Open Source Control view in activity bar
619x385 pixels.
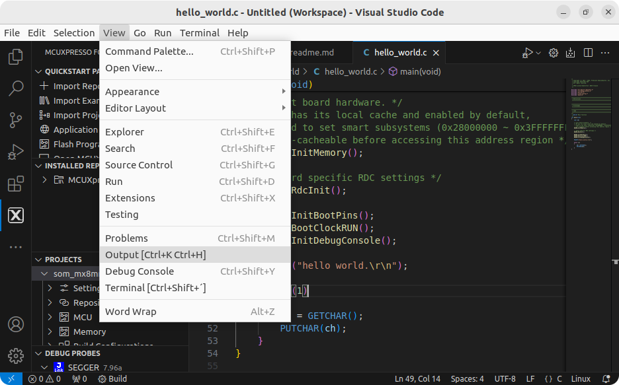[15, 120]
